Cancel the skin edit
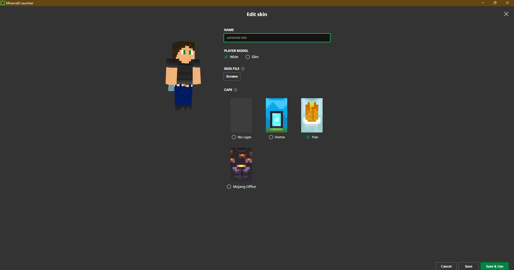Image resolution: width=514 pixels, height=270 pixels. tap(446, 266)
